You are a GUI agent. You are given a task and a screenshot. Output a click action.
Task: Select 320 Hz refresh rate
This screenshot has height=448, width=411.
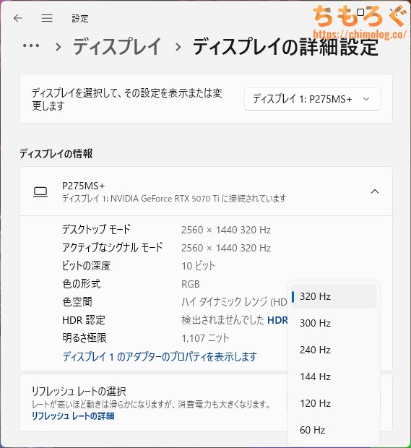pyautogui.click(x=334, y=296)
